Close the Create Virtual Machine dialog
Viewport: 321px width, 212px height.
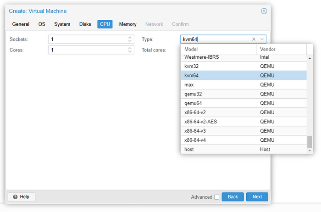[x=264, y=11]
